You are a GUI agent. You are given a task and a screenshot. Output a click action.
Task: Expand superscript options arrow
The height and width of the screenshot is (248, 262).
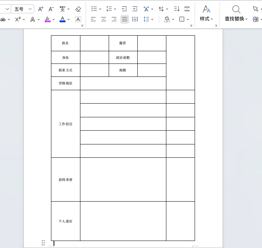24,20
